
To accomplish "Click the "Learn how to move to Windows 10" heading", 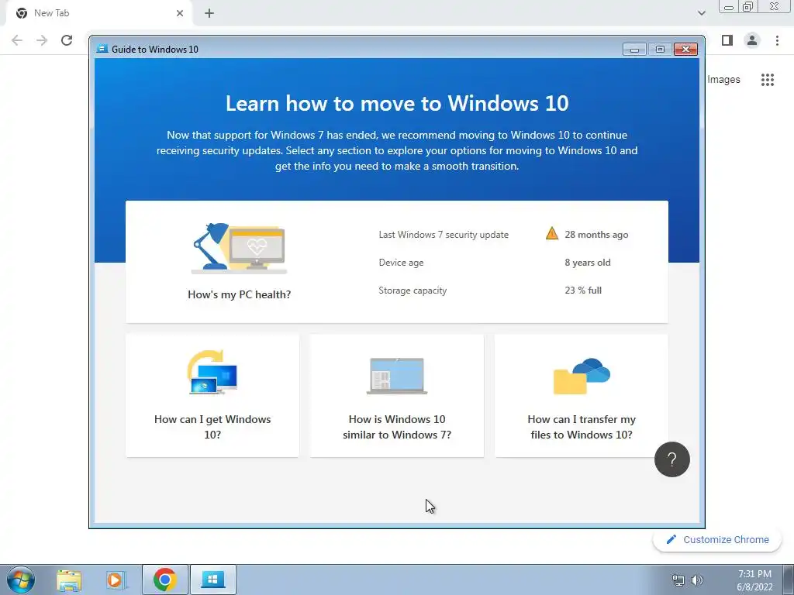I will pos(397,103).
